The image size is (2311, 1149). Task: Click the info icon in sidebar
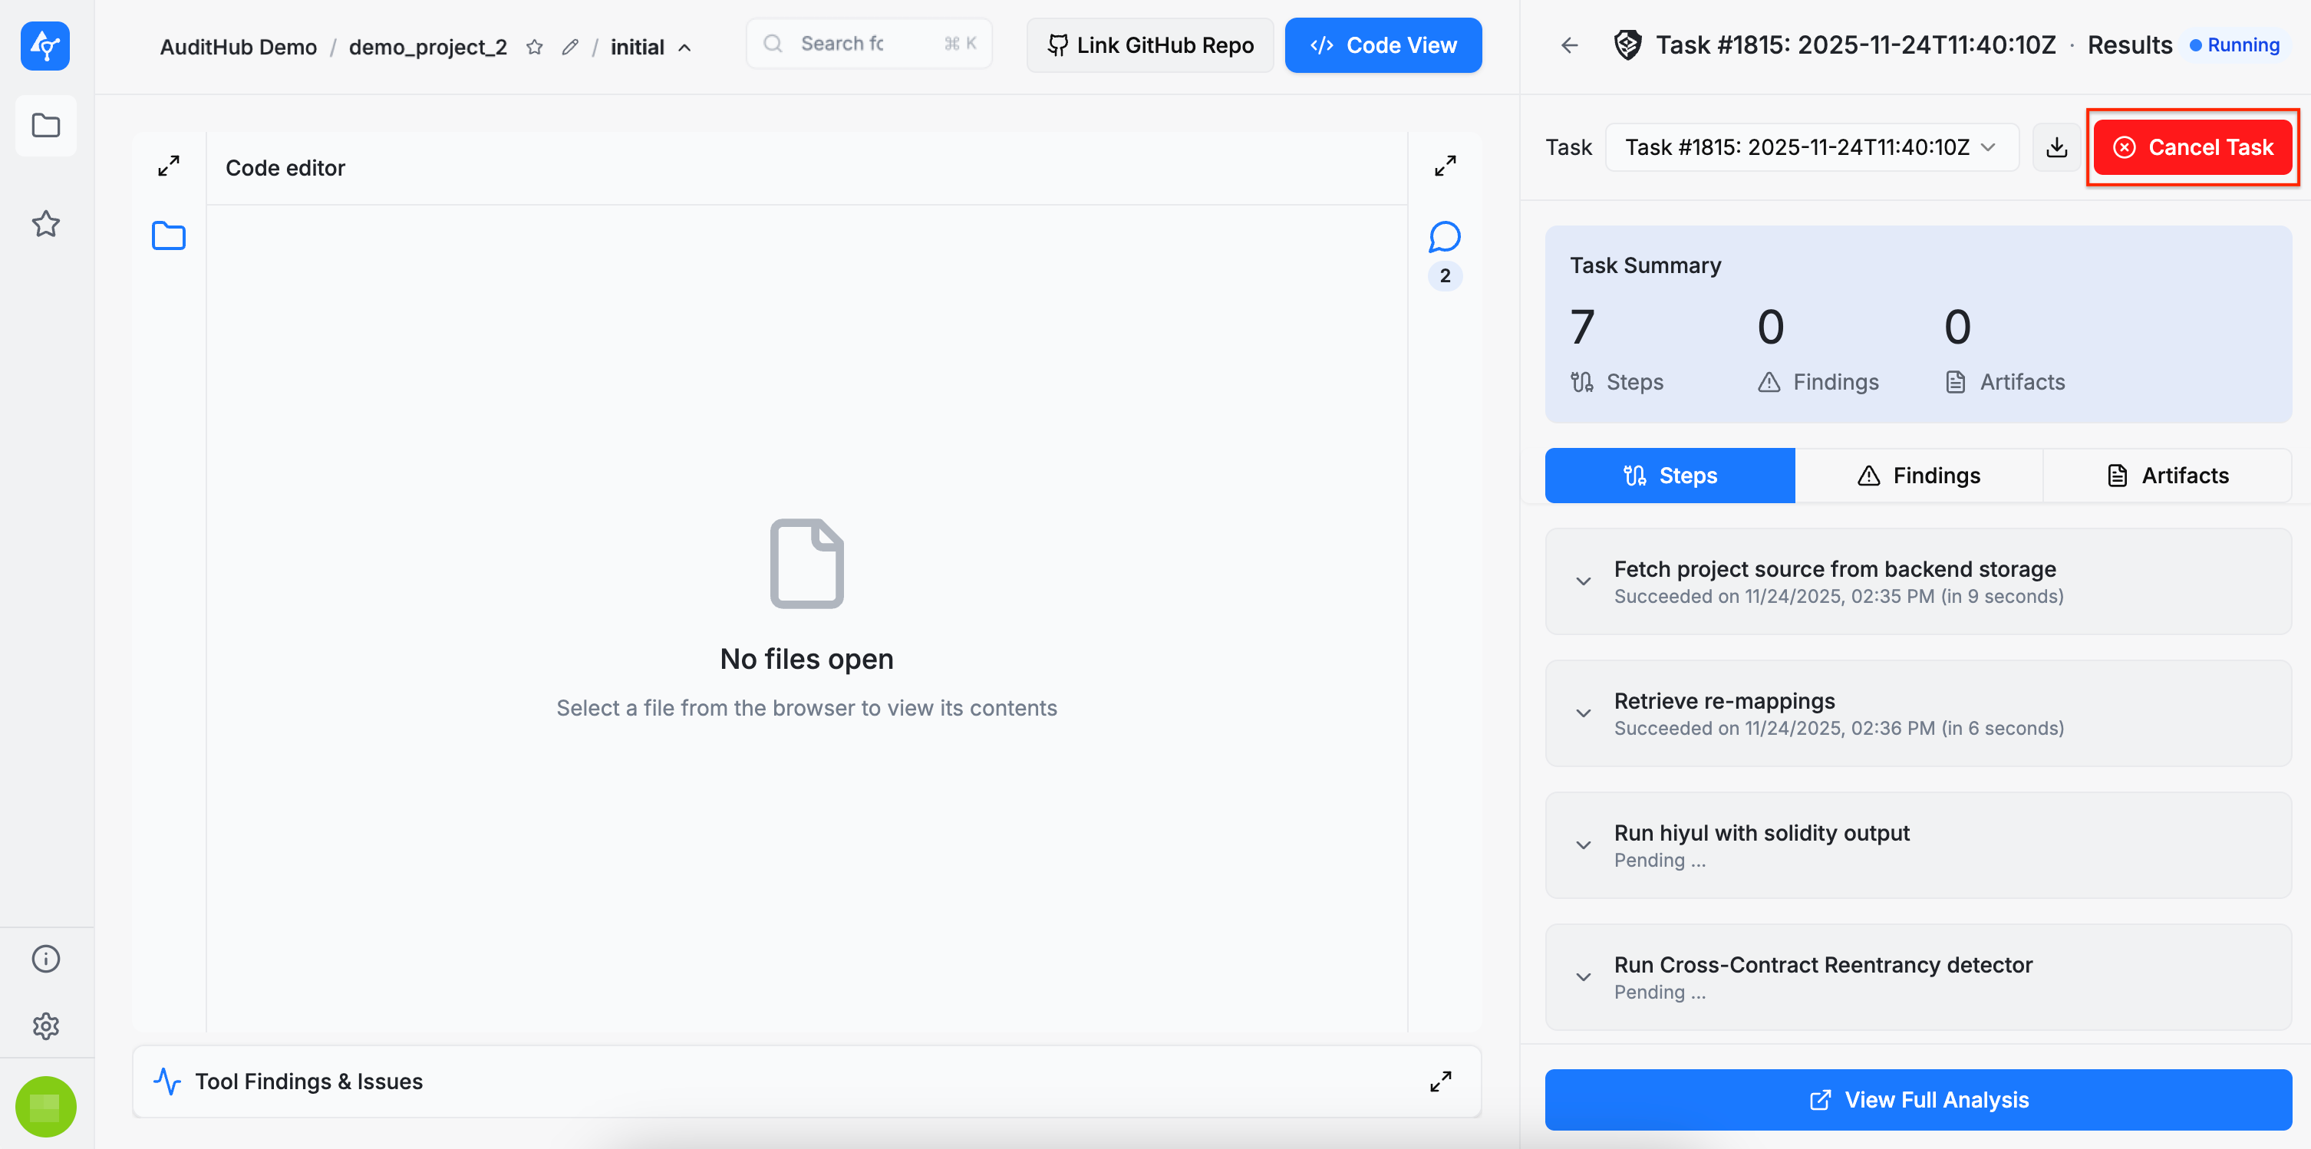[46, 959]
